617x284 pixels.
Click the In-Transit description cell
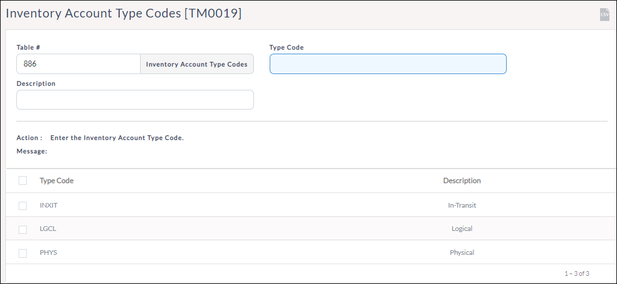462,206
